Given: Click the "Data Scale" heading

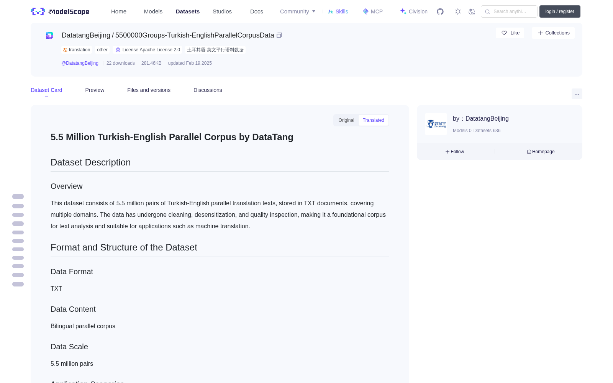Looking at the screenshot, I should pos(69,347).
